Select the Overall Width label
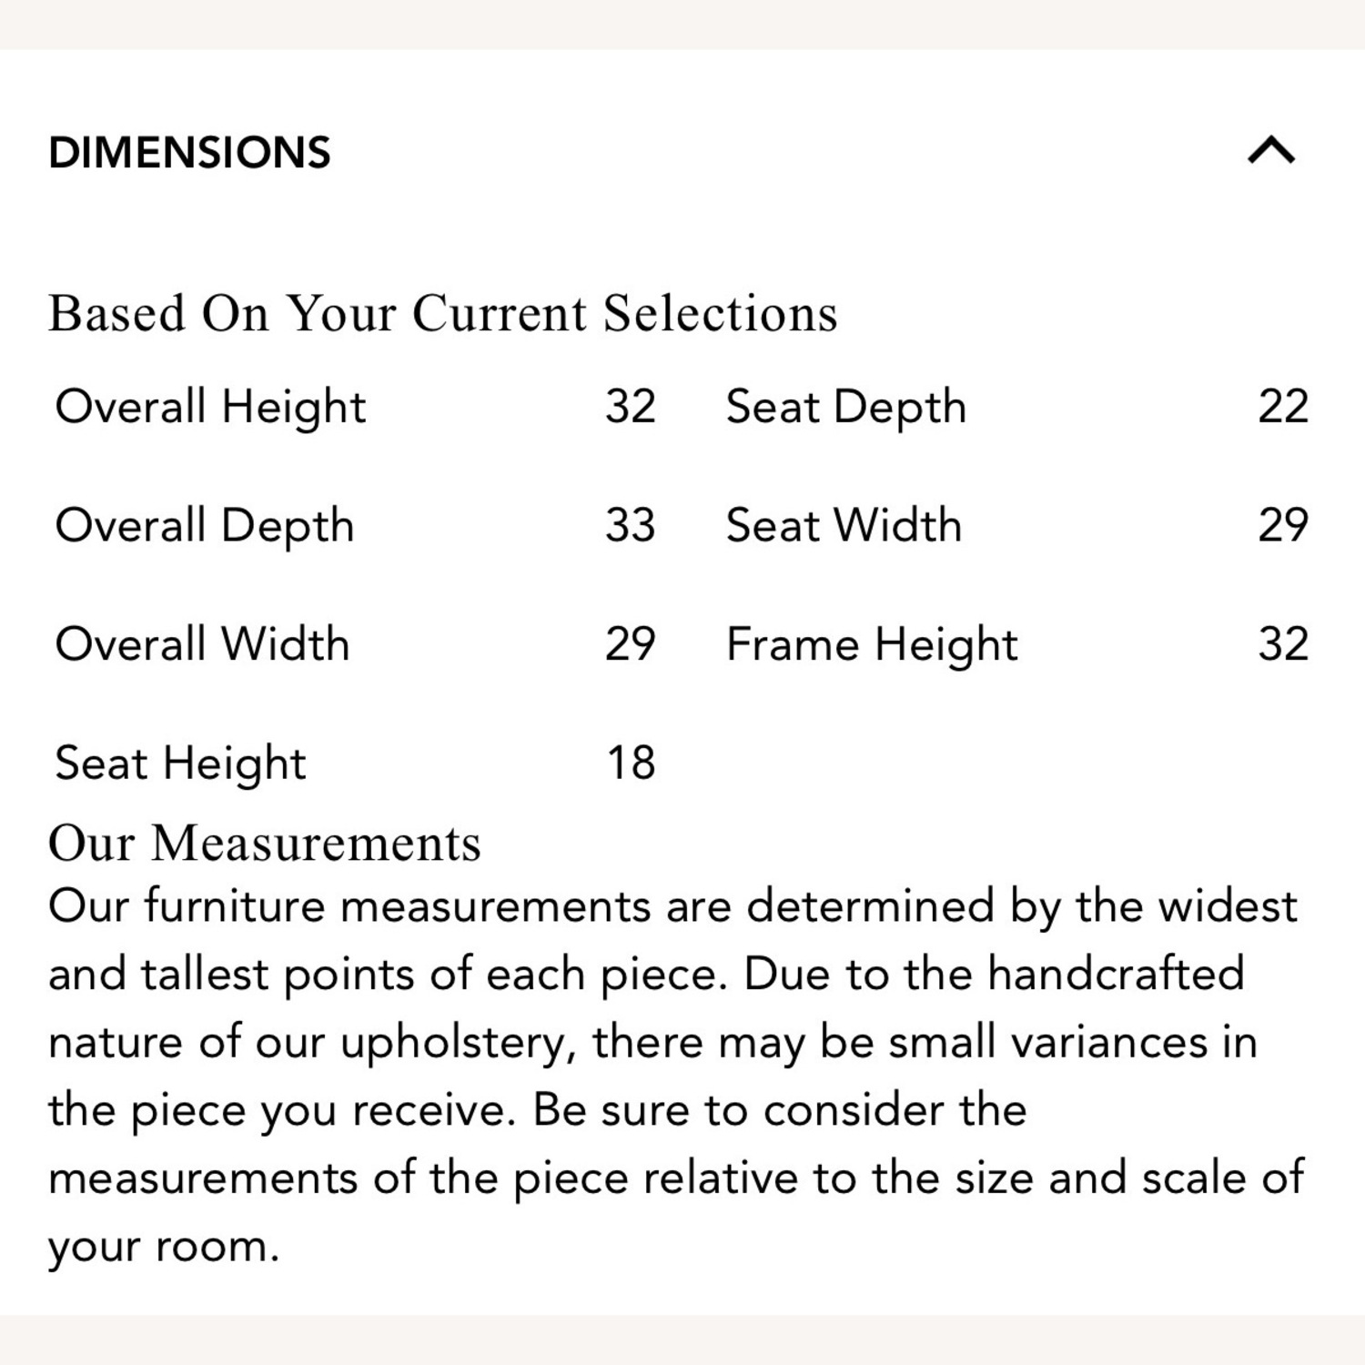1365x1365 pixels. tap(202, 644)
